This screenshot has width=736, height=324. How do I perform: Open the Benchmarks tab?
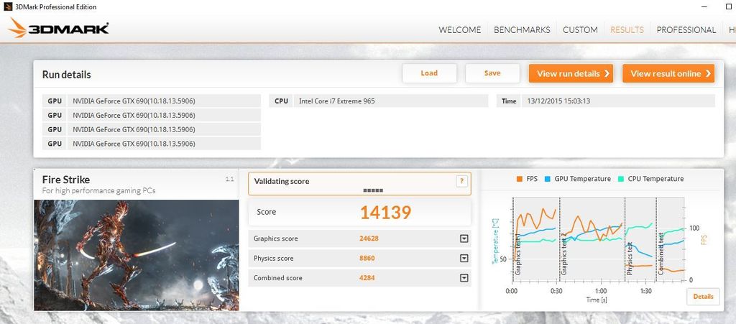(522, 30)
